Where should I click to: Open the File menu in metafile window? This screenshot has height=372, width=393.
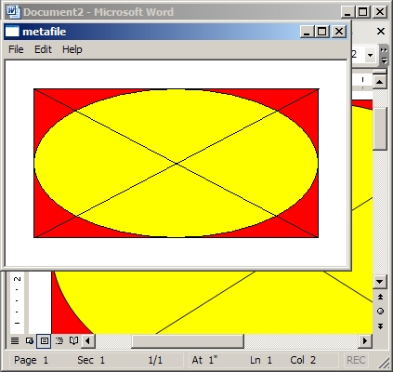point(16,49)
